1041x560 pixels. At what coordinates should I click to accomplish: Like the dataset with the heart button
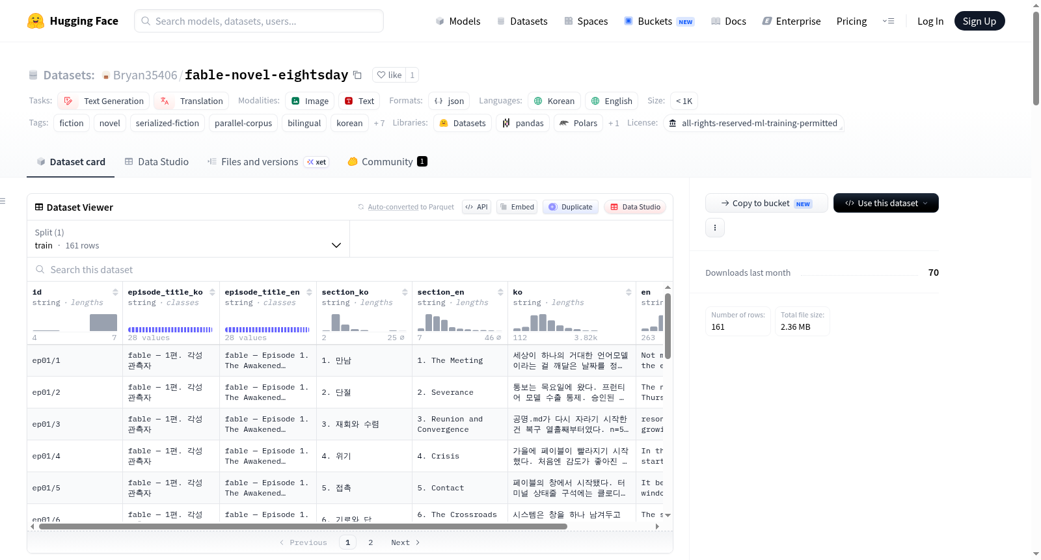pos(389,75)
